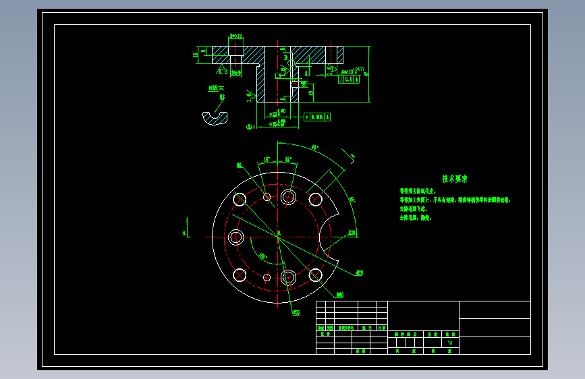585x379 pixels.
Task: Select the 0.1 tolerance frame near right hole
Action: 348,79
